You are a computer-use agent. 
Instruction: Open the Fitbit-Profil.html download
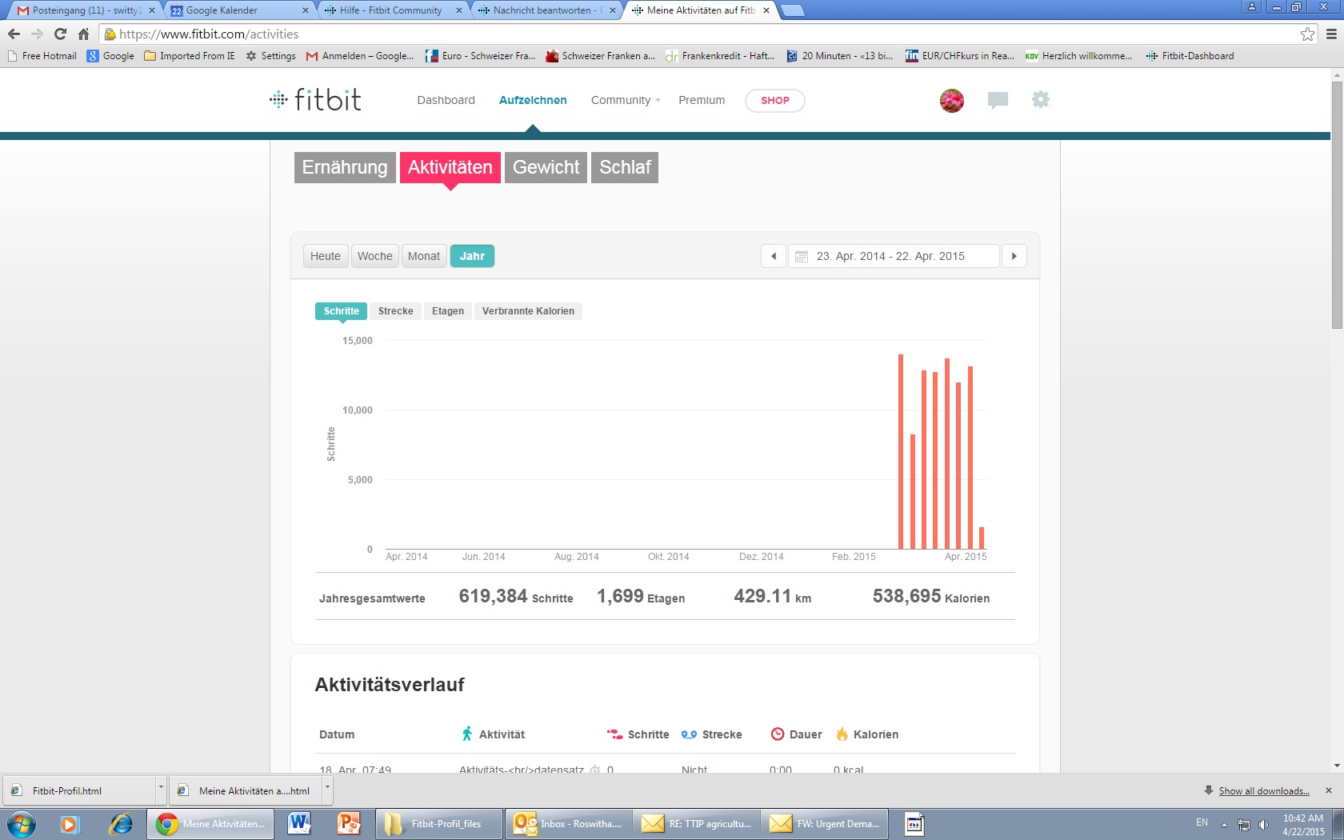pyautogui.click(x=78, y=790)
